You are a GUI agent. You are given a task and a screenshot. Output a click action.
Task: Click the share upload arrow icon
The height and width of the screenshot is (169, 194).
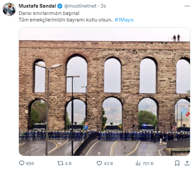(187, 163)
